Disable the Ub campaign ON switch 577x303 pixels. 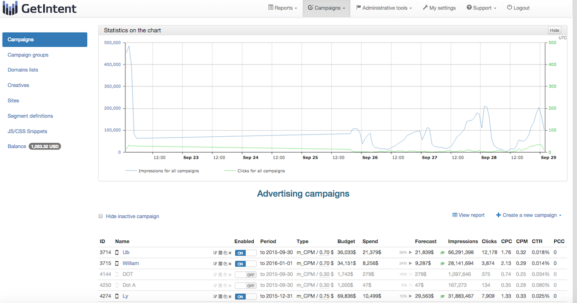(245, 253)
